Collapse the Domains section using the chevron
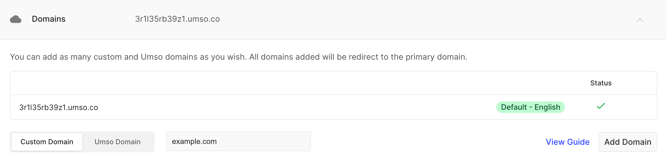 coord(640,20)
